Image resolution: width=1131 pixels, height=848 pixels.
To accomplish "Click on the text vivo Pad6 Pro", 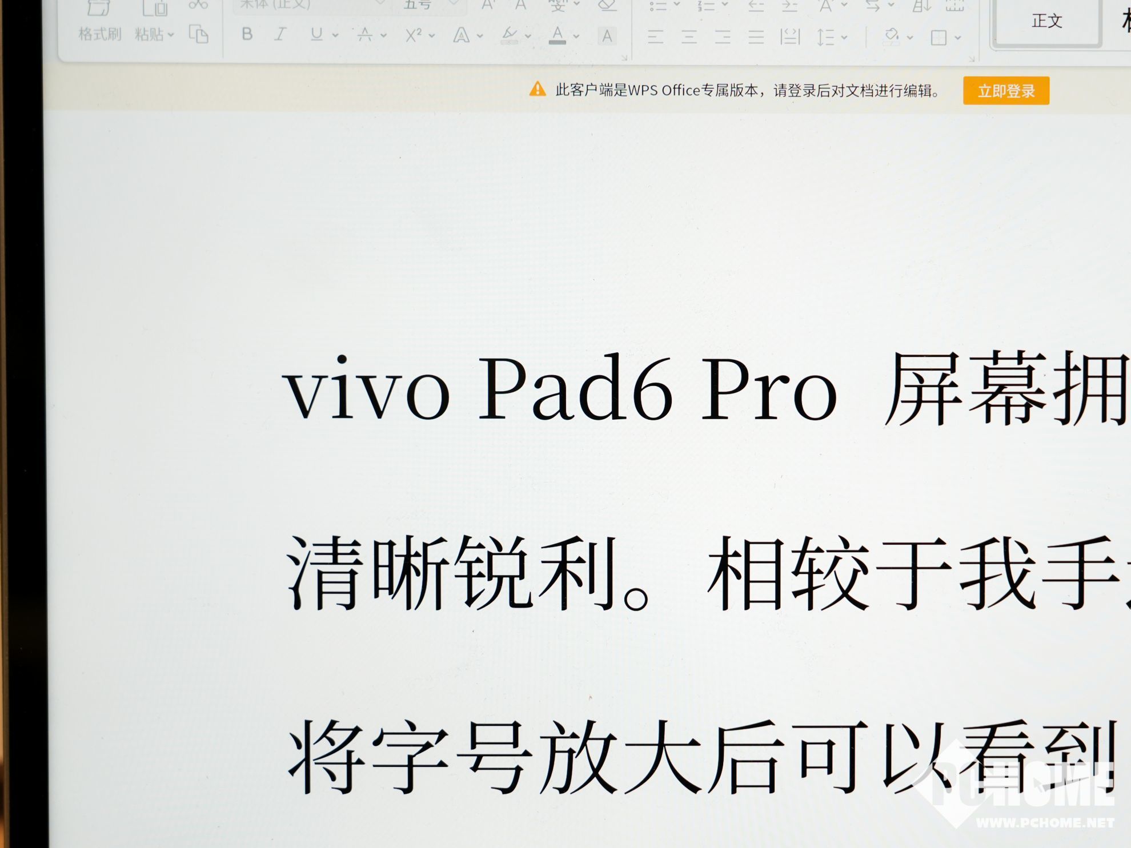I will 560,388.
